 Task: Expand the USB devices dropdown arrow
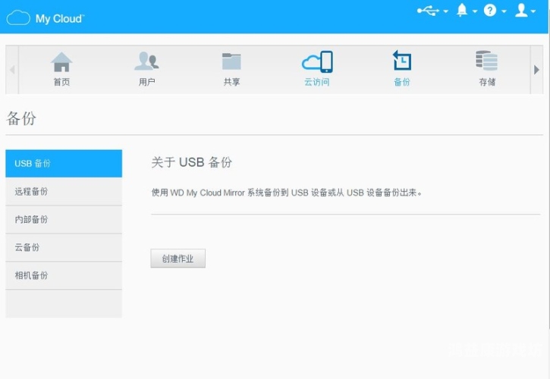coord(446,11)
